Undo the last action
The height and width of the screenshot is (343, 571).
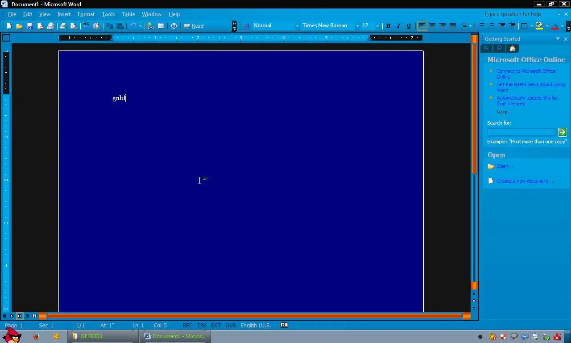click(133, 26)
